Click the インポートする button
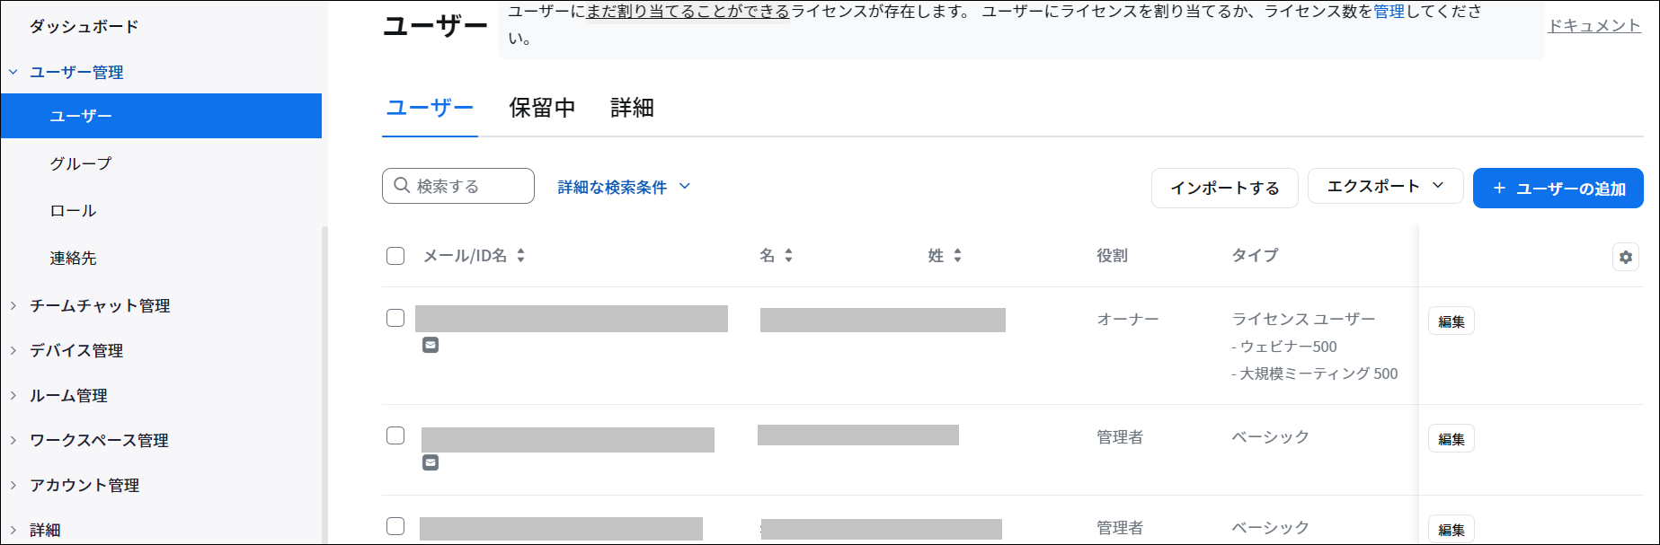This screenshot has width=1660, height=545. [x=1225, y=188]
